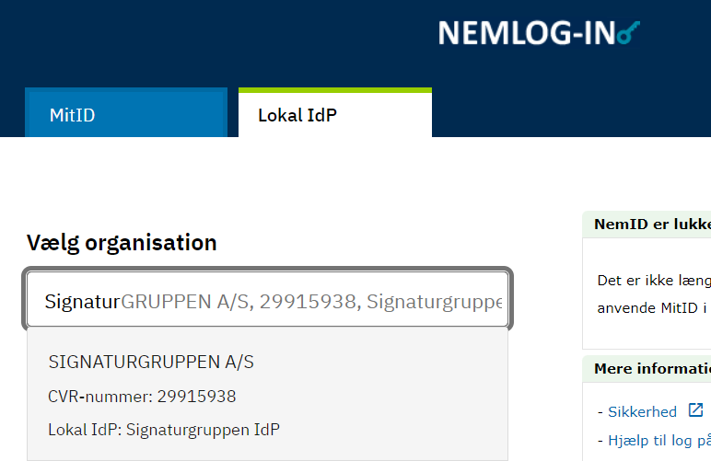Click the dark blue header banner background
This screenshot has height=461, width=711.
click(230, 41)
